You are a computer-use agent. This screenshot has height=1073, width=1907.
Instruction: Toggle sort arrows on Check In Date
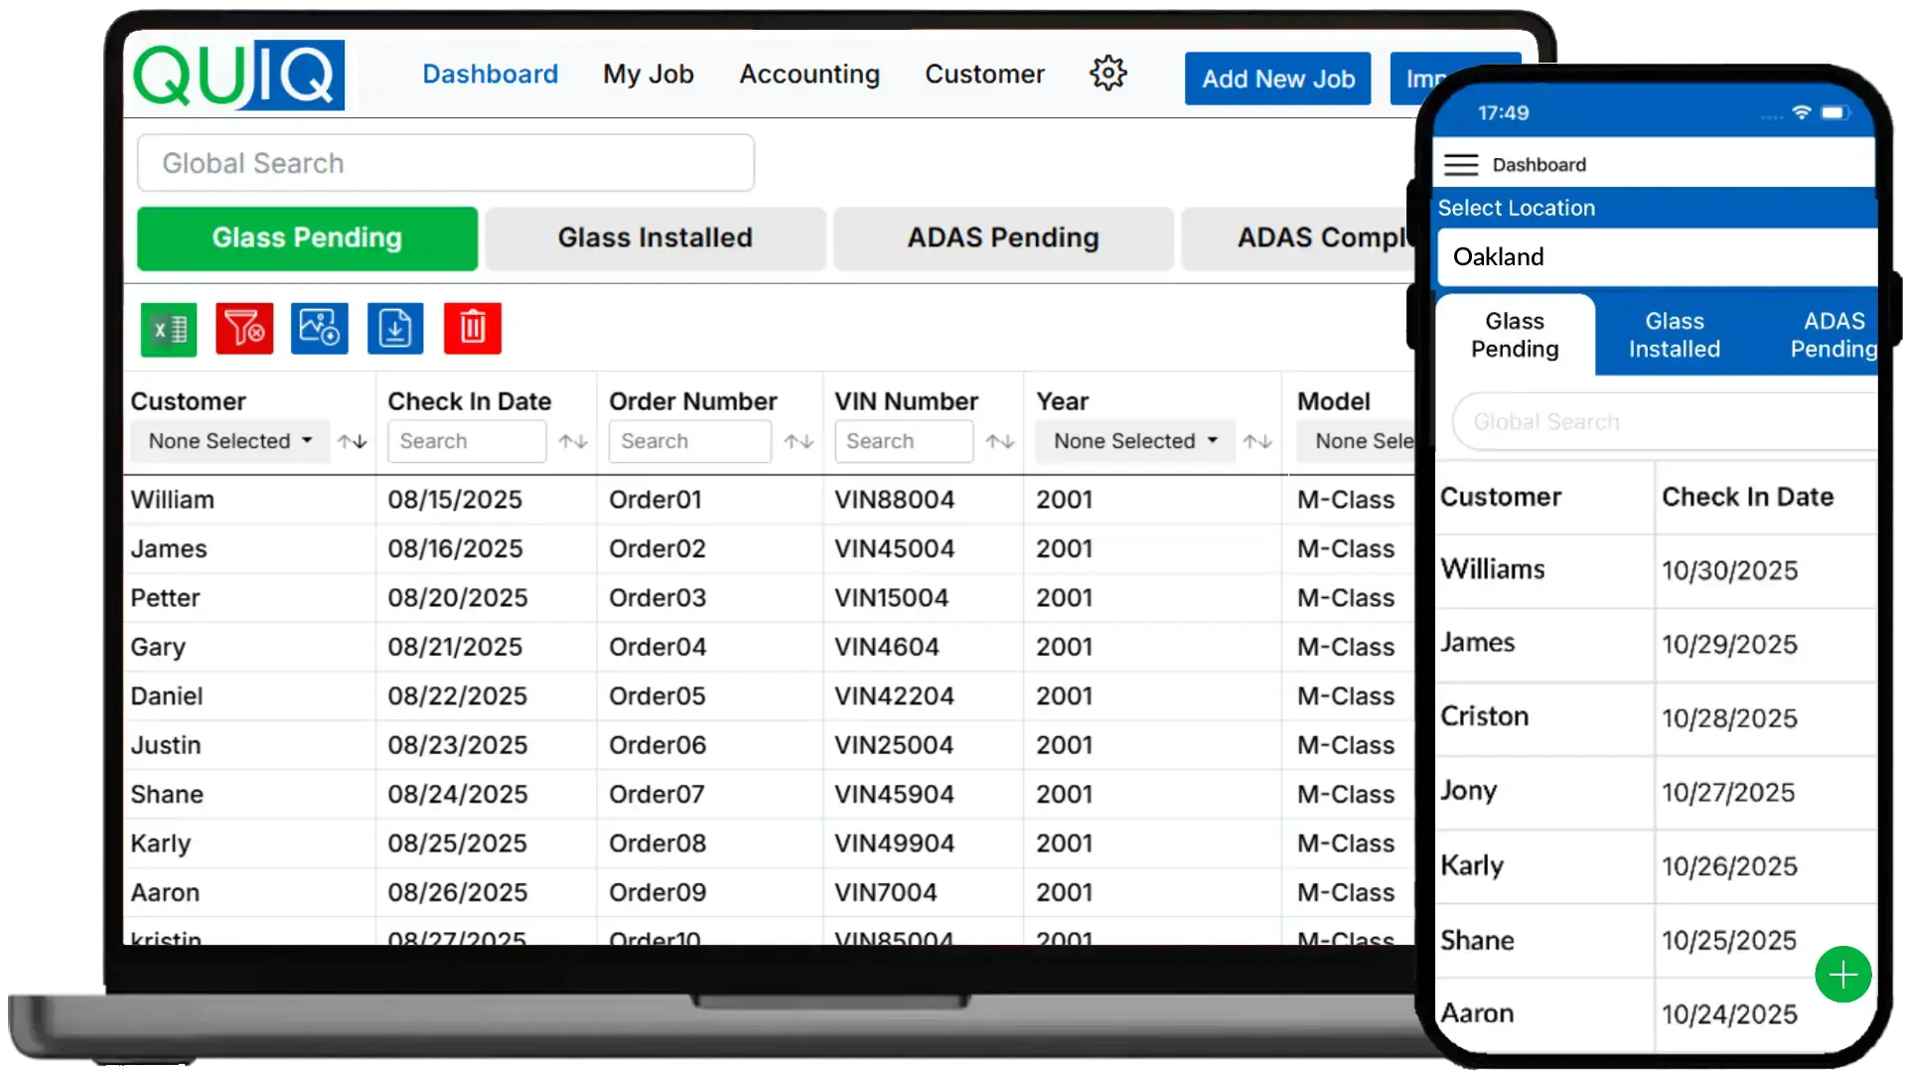tap(573, 441)
